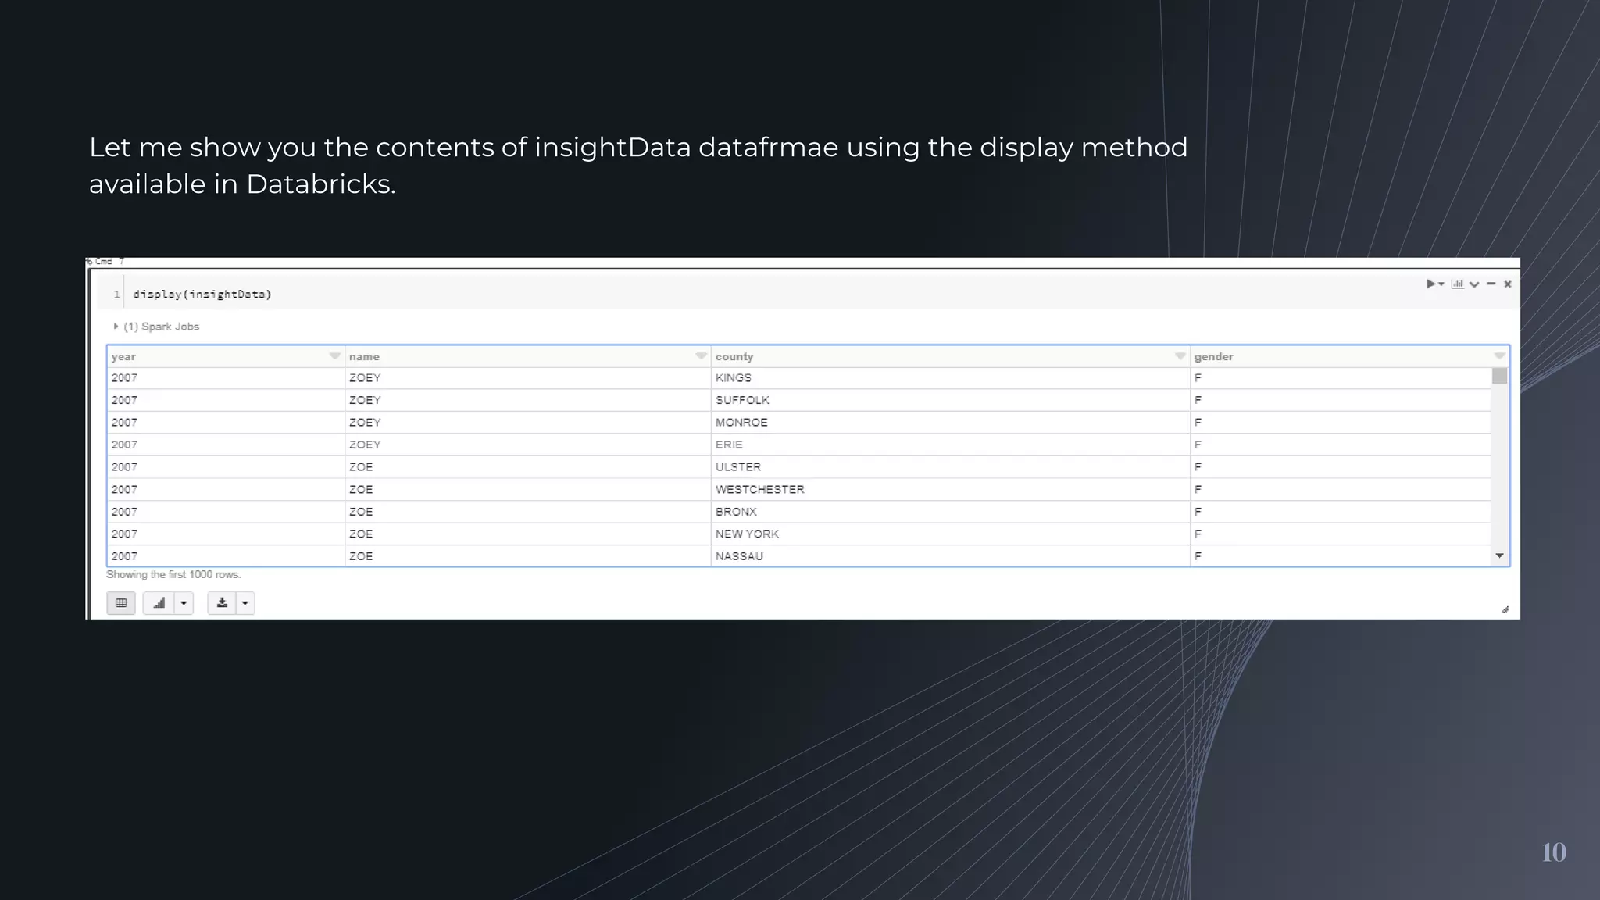
Task: Switch results to bar chart view
Action: coord(159,603)
